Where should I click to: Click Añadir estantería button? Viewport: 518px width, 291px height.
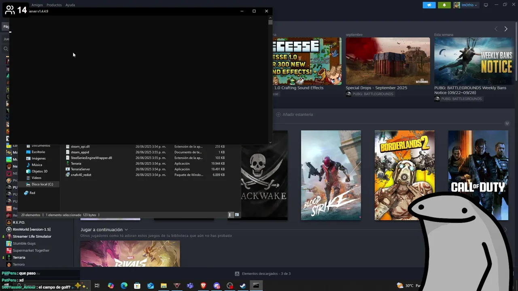[294, 114]
